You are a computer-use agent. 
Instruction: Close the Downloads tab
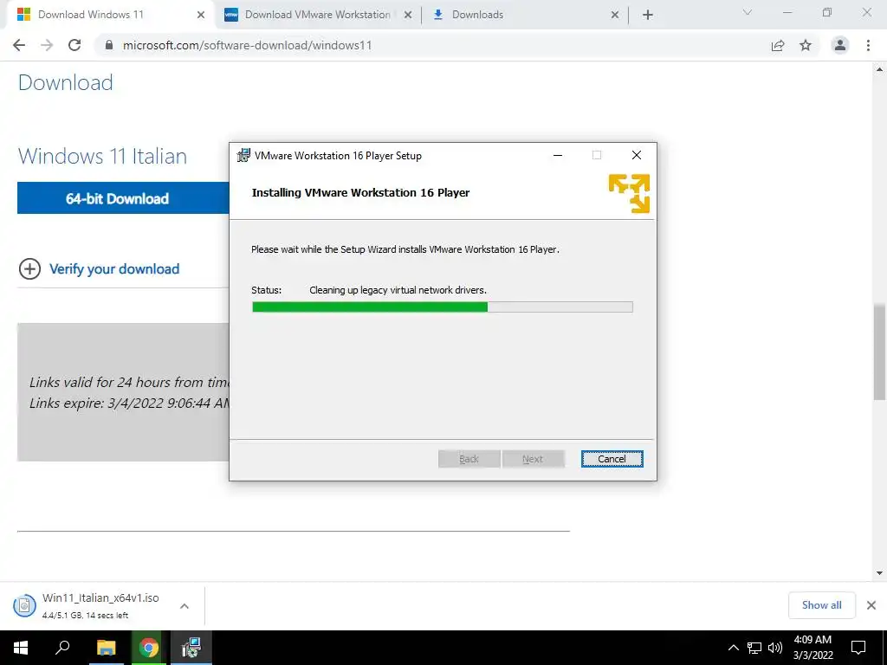coord(615,15)
